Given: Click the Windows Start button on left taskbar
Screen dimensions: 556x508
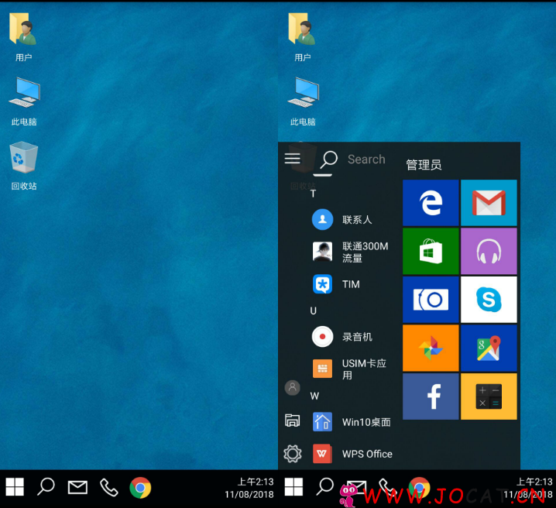Looking at the screenshot, I should pos(15,486).
